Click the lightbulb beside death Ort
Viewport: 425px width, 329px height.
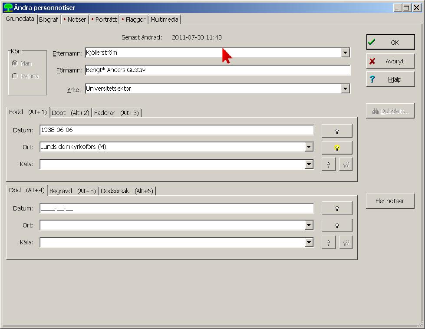(337, 225)
